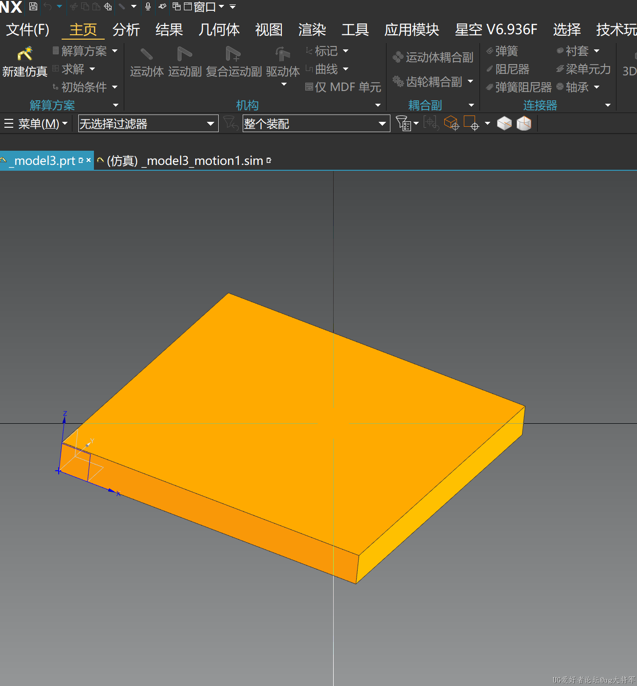Image resolution: width=637 pixels, height=686 pixels.
Task: Switch to the _model3_motion1.sim tab
Action: (x=183, y=160)
